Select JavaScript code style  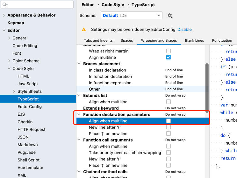[x=28, y=84]
